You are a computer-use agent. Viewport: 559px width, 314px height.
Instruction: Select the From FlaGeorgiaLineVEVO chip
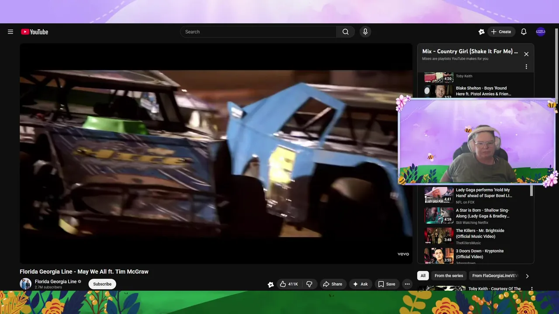tap(495, 276)
